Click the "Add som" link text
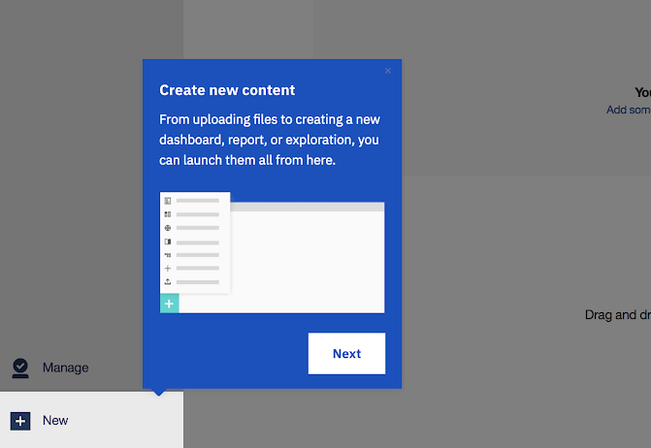Image resolution: width=651 pixels, height=448 pixels. point(628,110)
